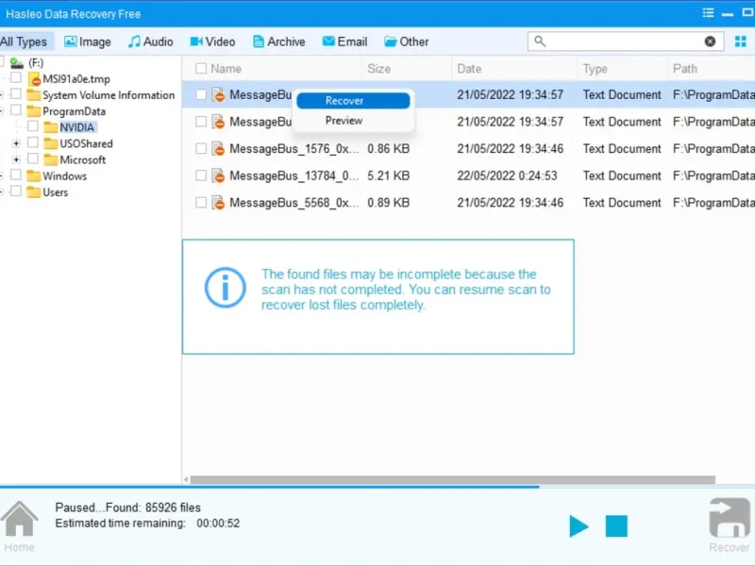Screen dimensions: 755x566
Task: Click the Home house icon
Action: [x=19, y=518]
